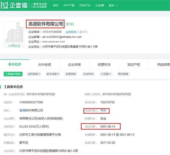Open the 首页 navigation item
Viewport: 170px width, 155px height.
click(x=56, y=5)
